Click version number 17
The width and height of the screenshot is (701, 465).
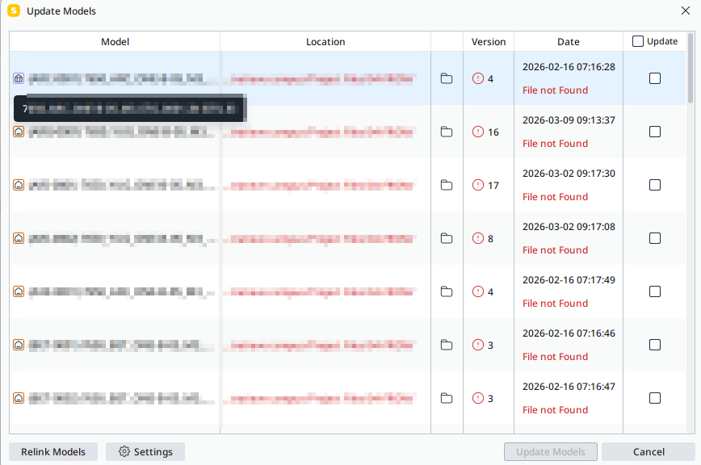493,186
